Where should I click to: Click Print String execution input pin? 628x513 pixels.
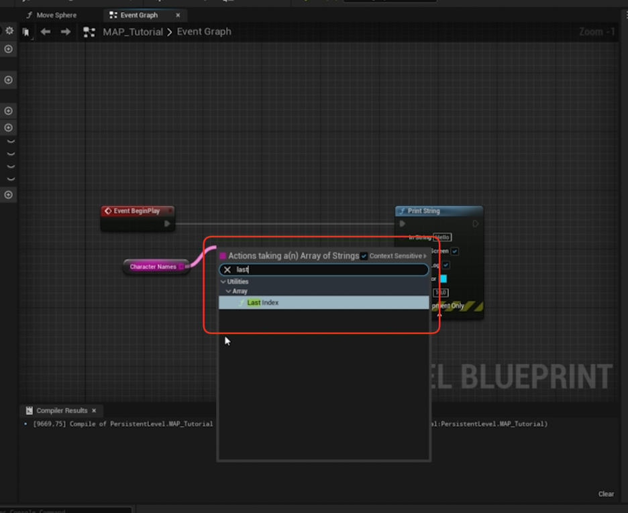click(403, 224)
